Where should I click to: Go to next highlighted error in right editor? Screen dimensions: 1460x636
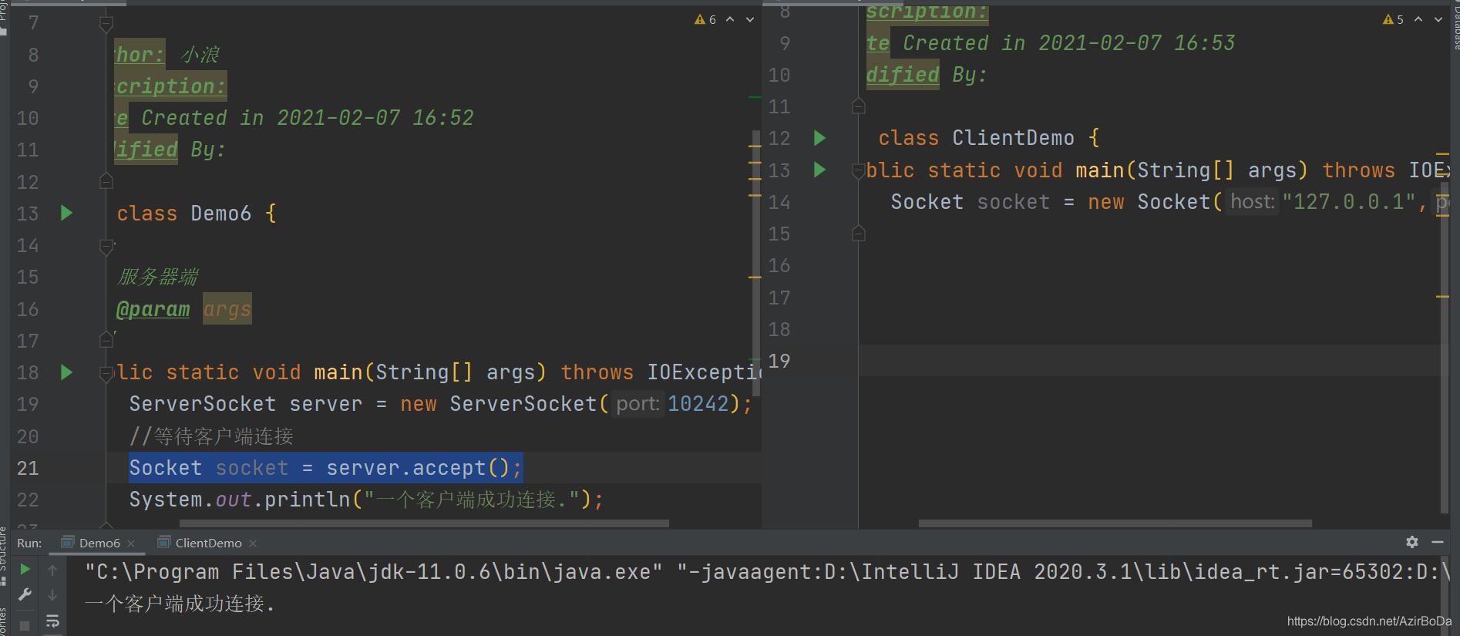tap(1438, 19)
